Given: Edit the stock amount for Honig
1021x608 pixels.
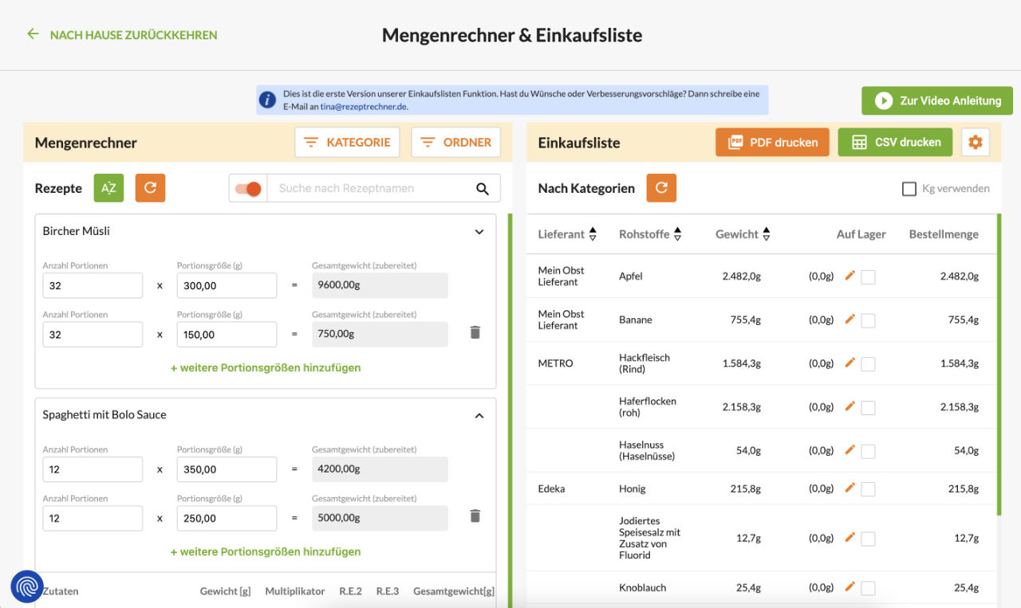Looking at the screenshot, I should [849, 488].
